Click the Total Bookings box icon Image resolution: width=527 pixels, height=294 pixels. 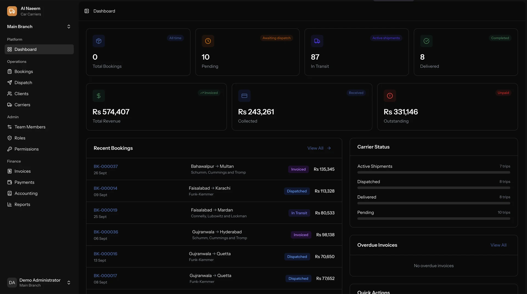click(x=99, y=41)
